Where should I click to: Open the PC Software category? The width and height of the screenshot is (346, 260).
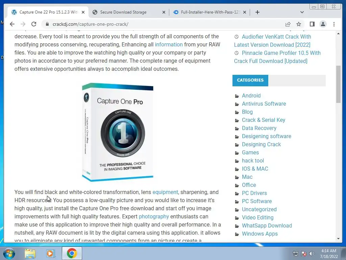click(x=257, y=201)
